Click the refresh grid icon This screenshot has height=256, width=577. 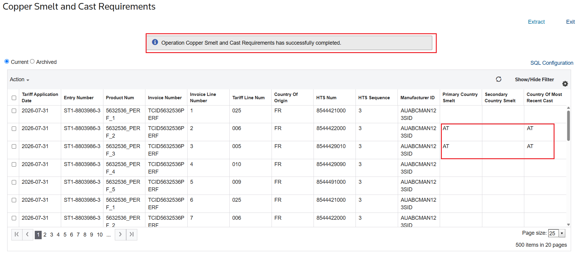[498, 79]
